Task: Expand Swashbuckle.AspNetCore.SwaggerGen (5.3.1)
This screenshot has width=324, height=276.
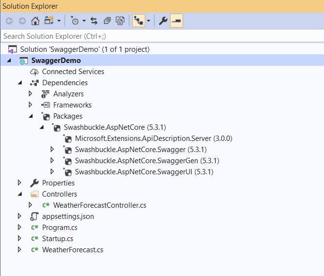Action: point(52,161)
